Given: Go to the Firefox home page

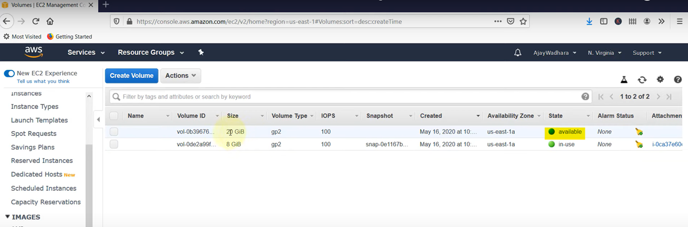Looking at the screenshot, I should (50, 21).
